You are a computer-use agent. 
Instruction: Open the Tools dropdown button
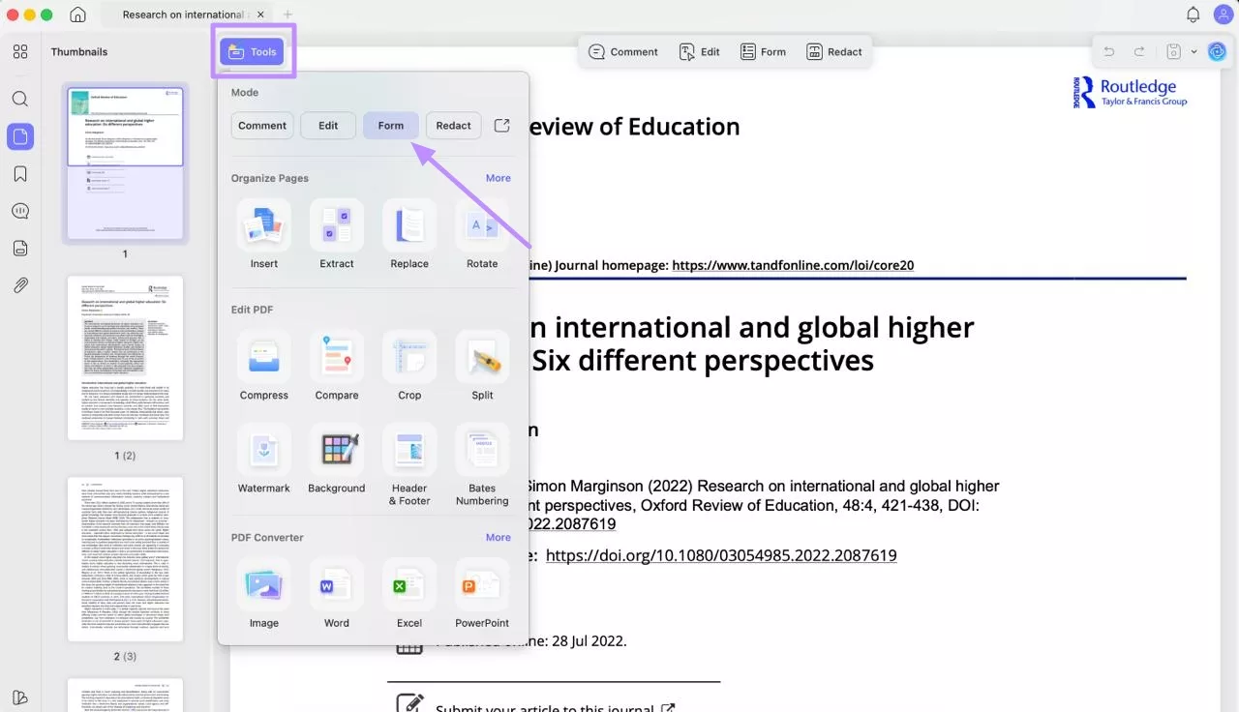click(x=252, y=52)
